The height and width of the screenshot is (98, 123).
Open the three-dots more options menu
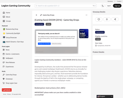coord(86,15)
